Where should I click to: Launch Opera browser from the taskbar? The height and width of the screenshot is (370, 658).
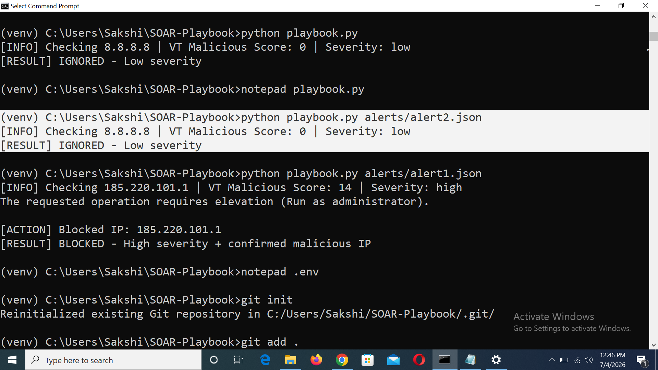tap(419, 360)
